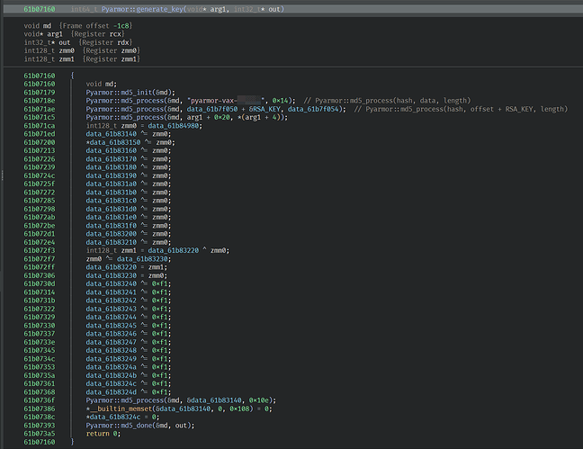Click data_61b83246 symbol
Image resolution: width=583 pixels, height=449 pixels.
click(112, 334)
